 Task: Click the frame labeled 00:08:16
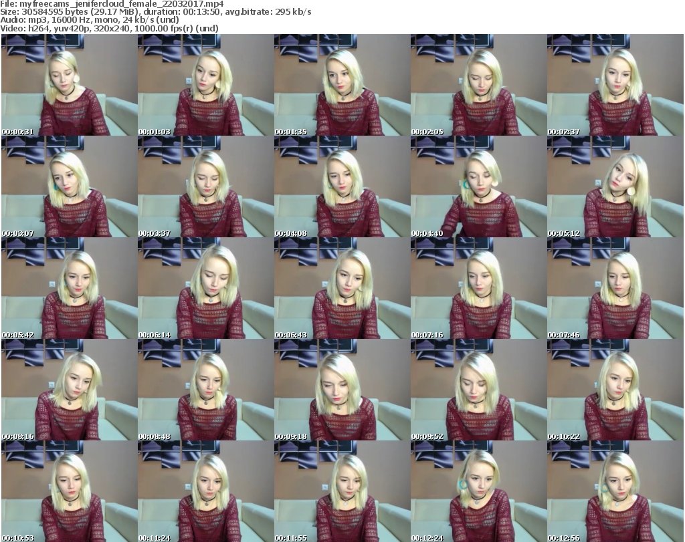[x=69, y=390]
